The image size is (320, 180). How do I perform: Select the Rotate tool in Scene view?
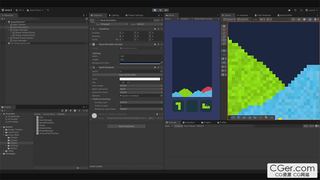pos(224,33)
